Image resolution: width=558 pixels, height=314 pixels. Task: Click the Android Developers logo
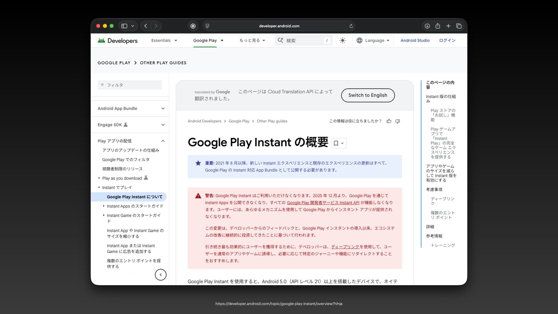[x=118, y=40]
